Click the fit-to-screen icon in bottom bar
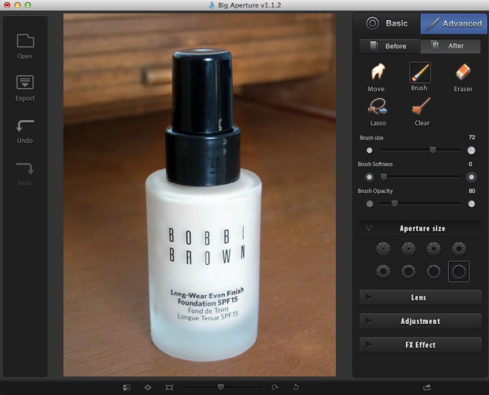This screenshot has height=395, width=489. pos(170,387)
